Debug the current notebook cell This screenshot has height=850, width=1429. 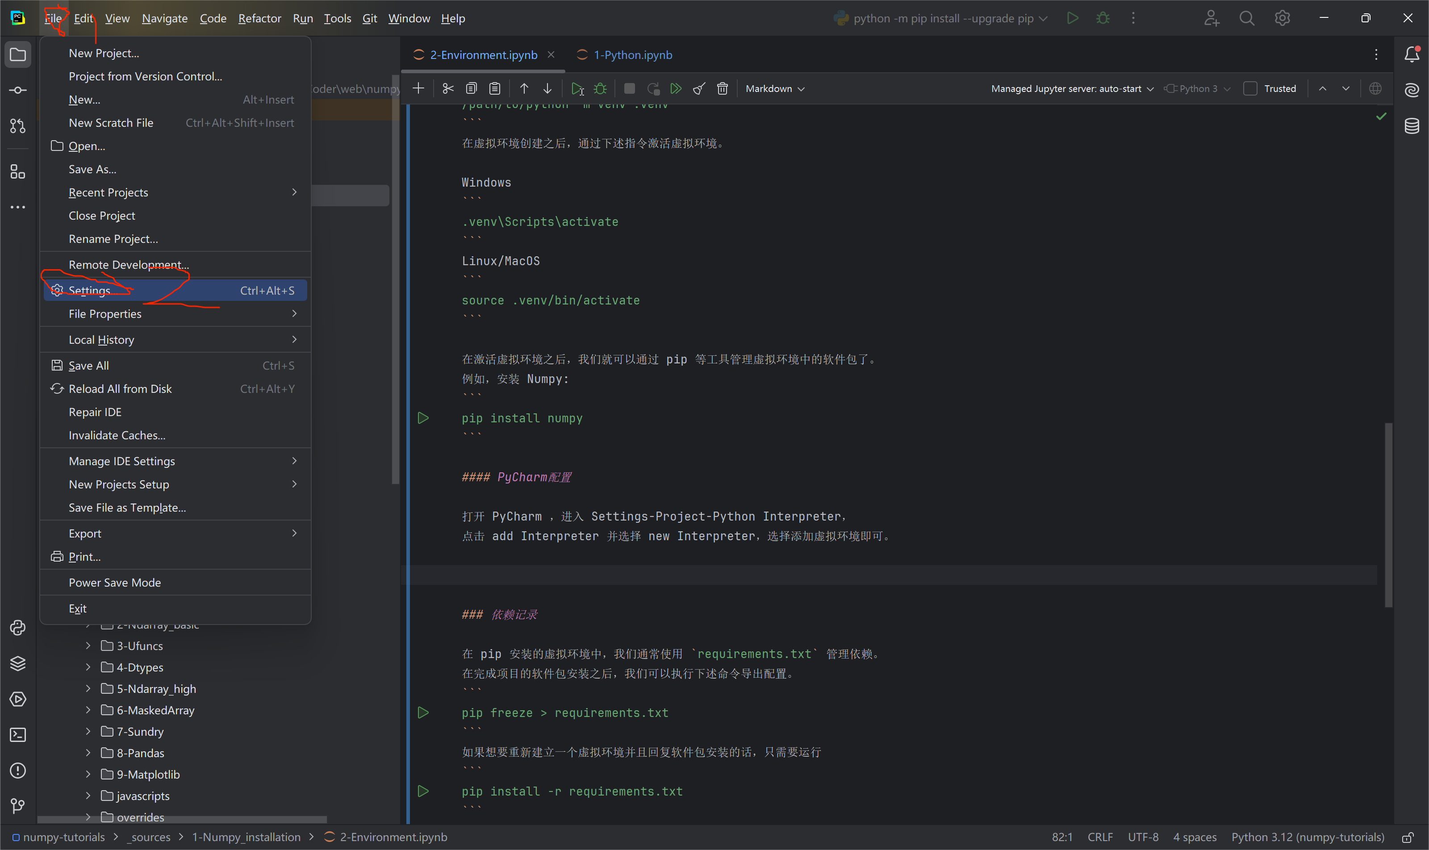(x=600, y=88)
